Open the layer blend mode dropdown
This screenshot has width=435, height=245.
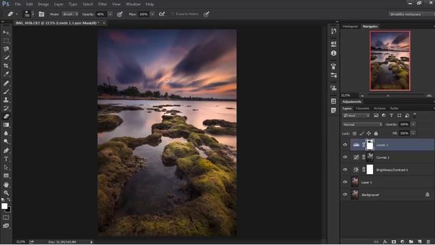[x=362, y=125]
